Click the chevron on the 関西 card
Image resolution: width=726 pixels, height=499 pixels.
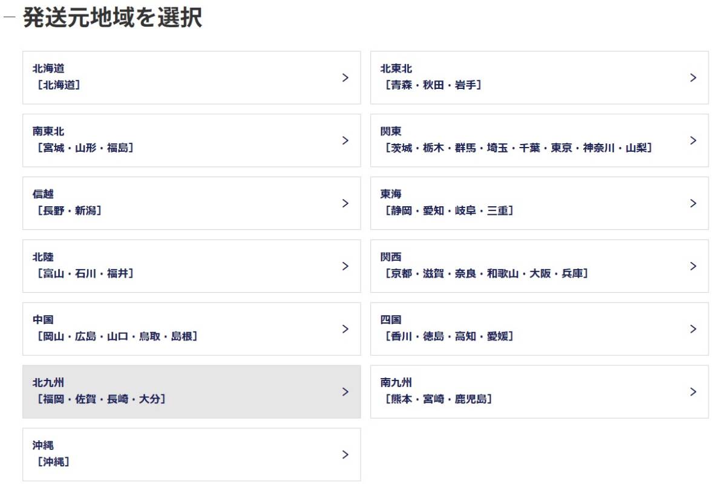[x=693, y=266]
